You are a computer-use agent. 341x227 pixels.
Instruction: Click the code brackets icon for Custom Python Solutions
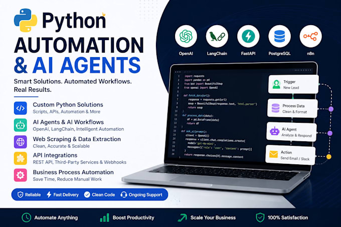[x=21, y=108]
